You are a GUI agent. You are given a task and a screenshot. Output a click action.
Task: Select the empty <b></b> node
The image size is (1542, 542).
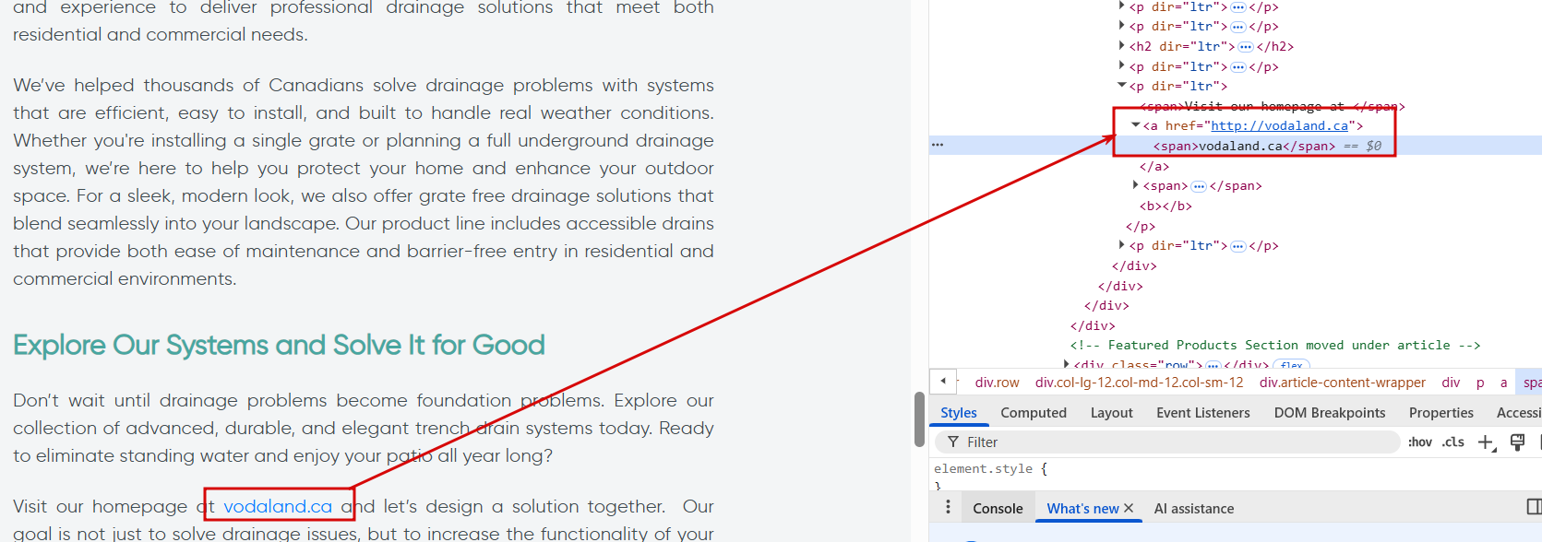tap(1165, 206)
